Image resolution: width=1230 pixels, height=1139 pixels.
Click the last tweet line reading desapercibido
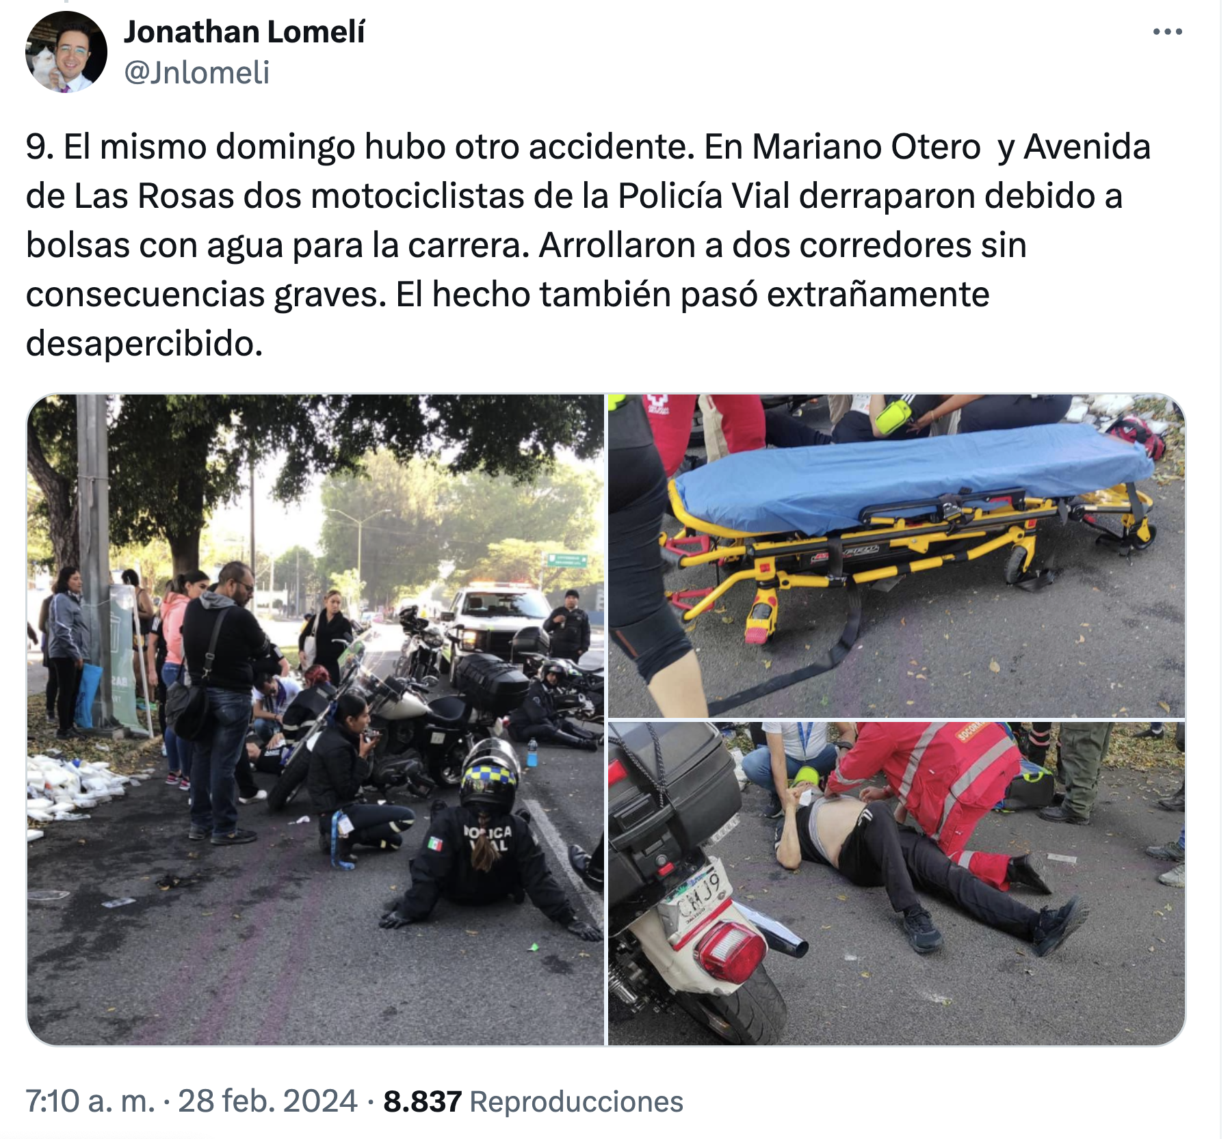coord(144,343)
